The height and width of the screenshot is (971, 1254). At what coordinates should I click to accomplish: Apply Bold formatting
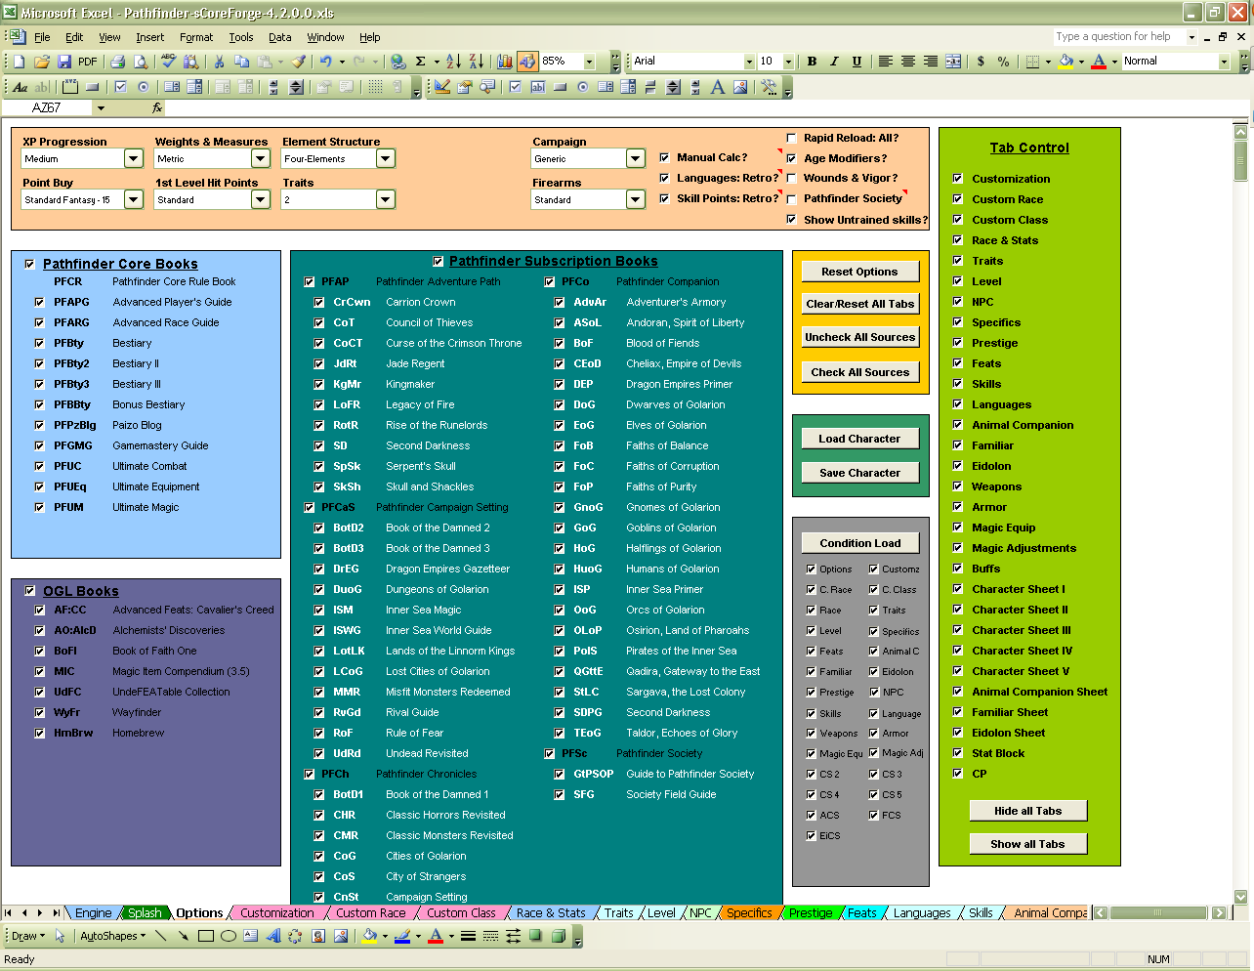pos(812,62)
